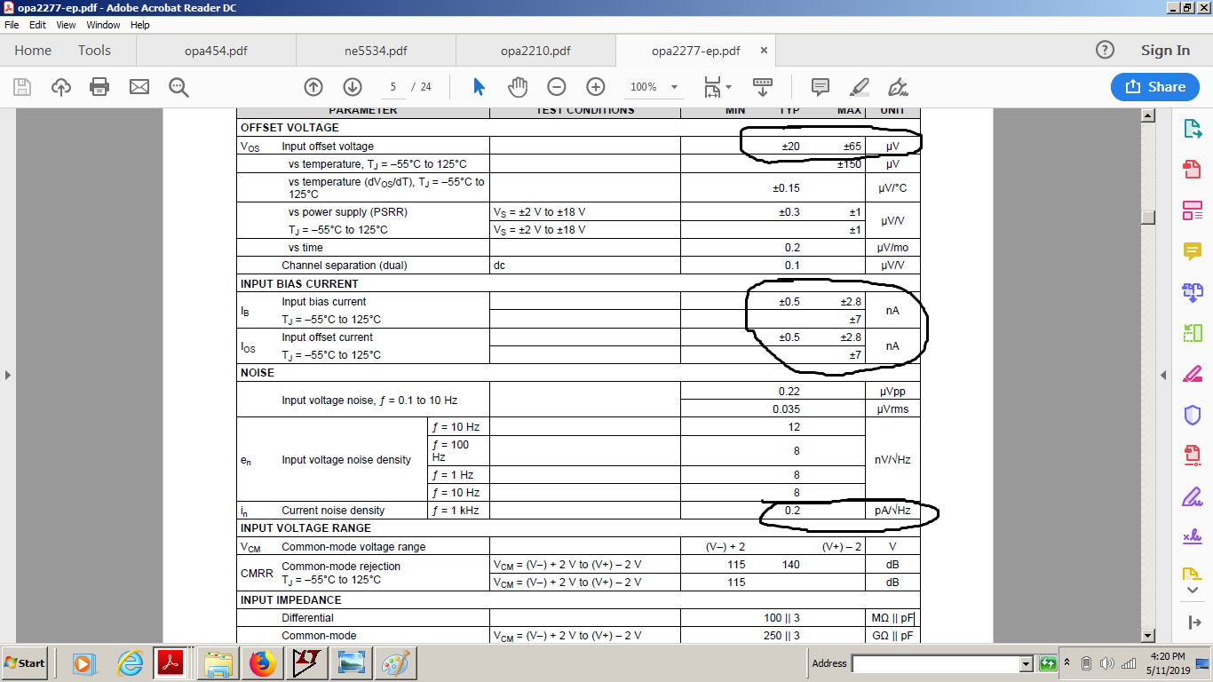Expand the left navigation pane arrow

pos(8,376)
